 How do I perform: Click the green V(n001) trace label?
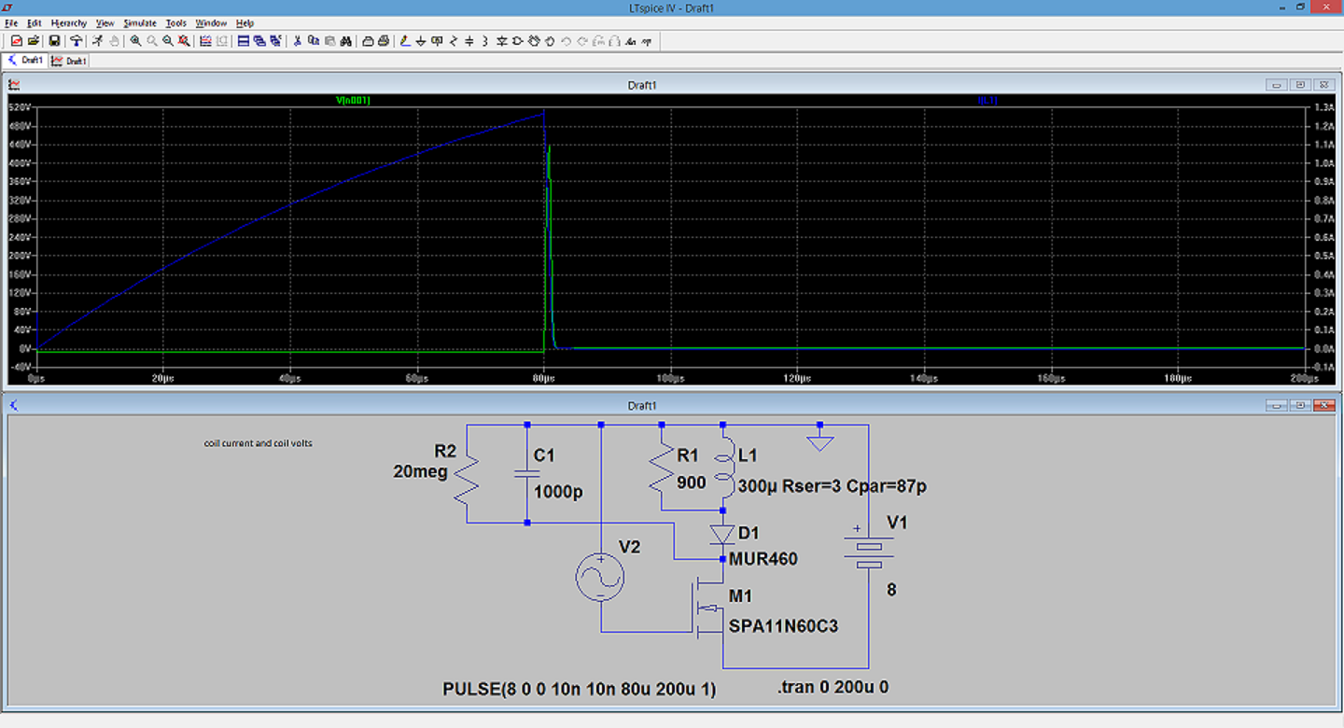coord(354,100)
